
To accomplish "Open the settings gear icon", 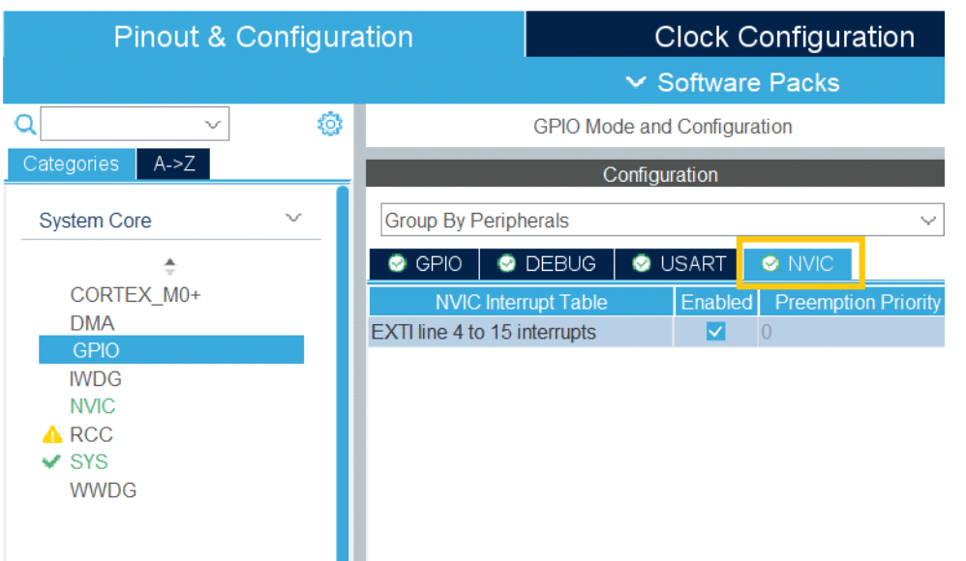I will pyautogui.click(x=330, y=124).
